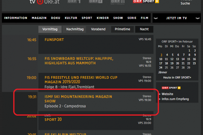The image size is (203, 135).
Task: Select the ORF 2 channel logo
Action: point(96,1)
